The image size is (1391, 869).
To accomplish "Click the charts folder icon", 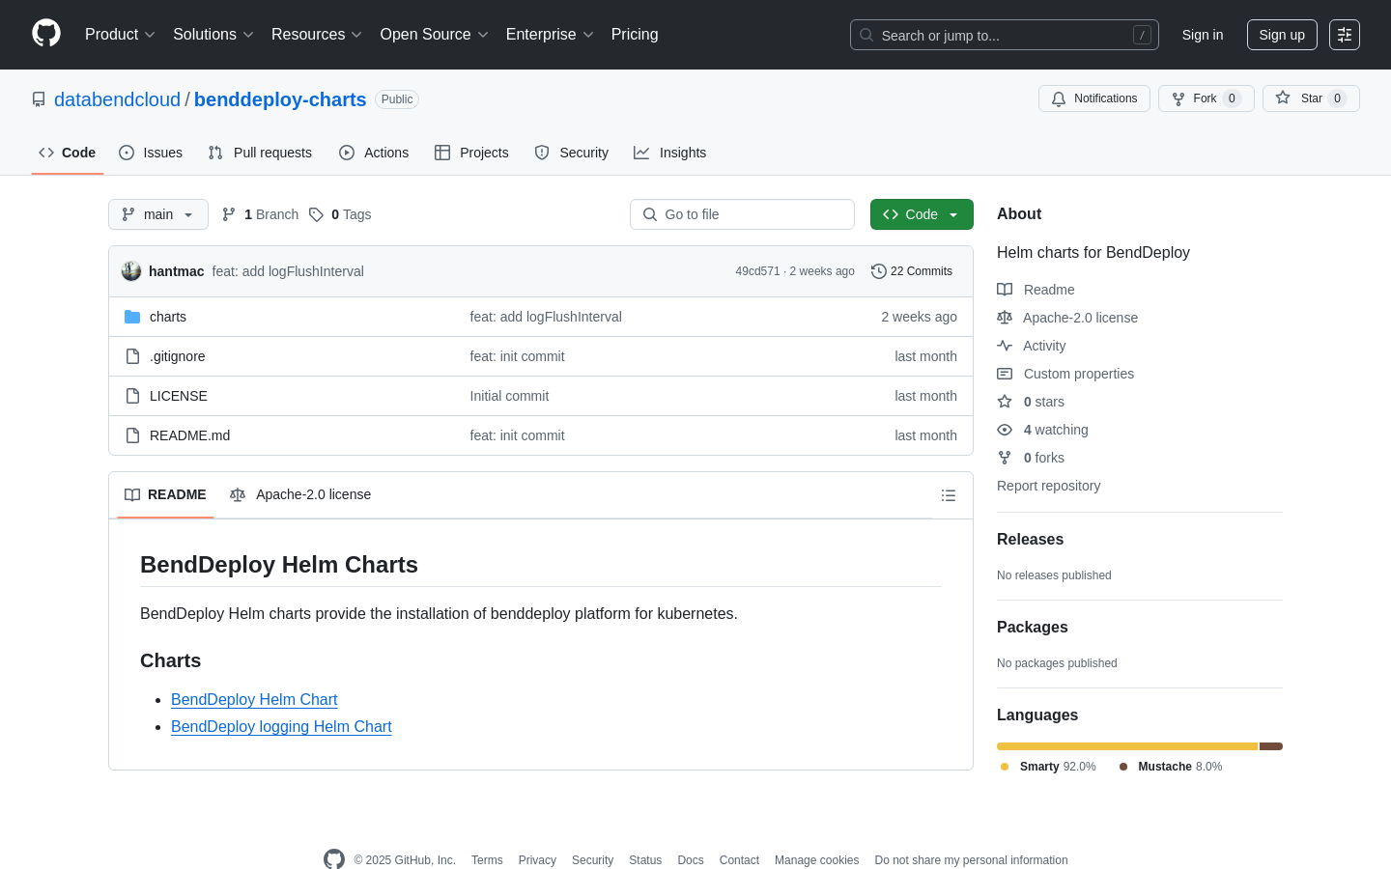I will [132, 317].
